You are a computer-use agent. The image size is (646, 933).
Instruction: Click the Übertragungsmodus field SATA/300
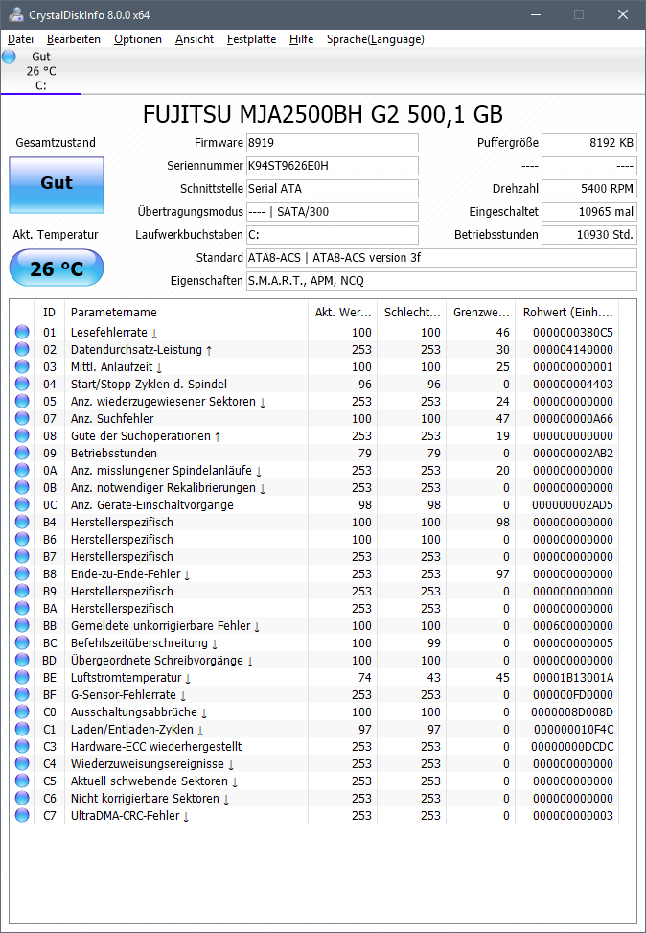pos(333,212)
